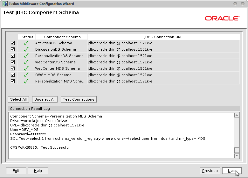Viewport: 248px width, 178px height.
Task: Click the JDBC URL in the OWSM MDS row
Action: [120, 75]
